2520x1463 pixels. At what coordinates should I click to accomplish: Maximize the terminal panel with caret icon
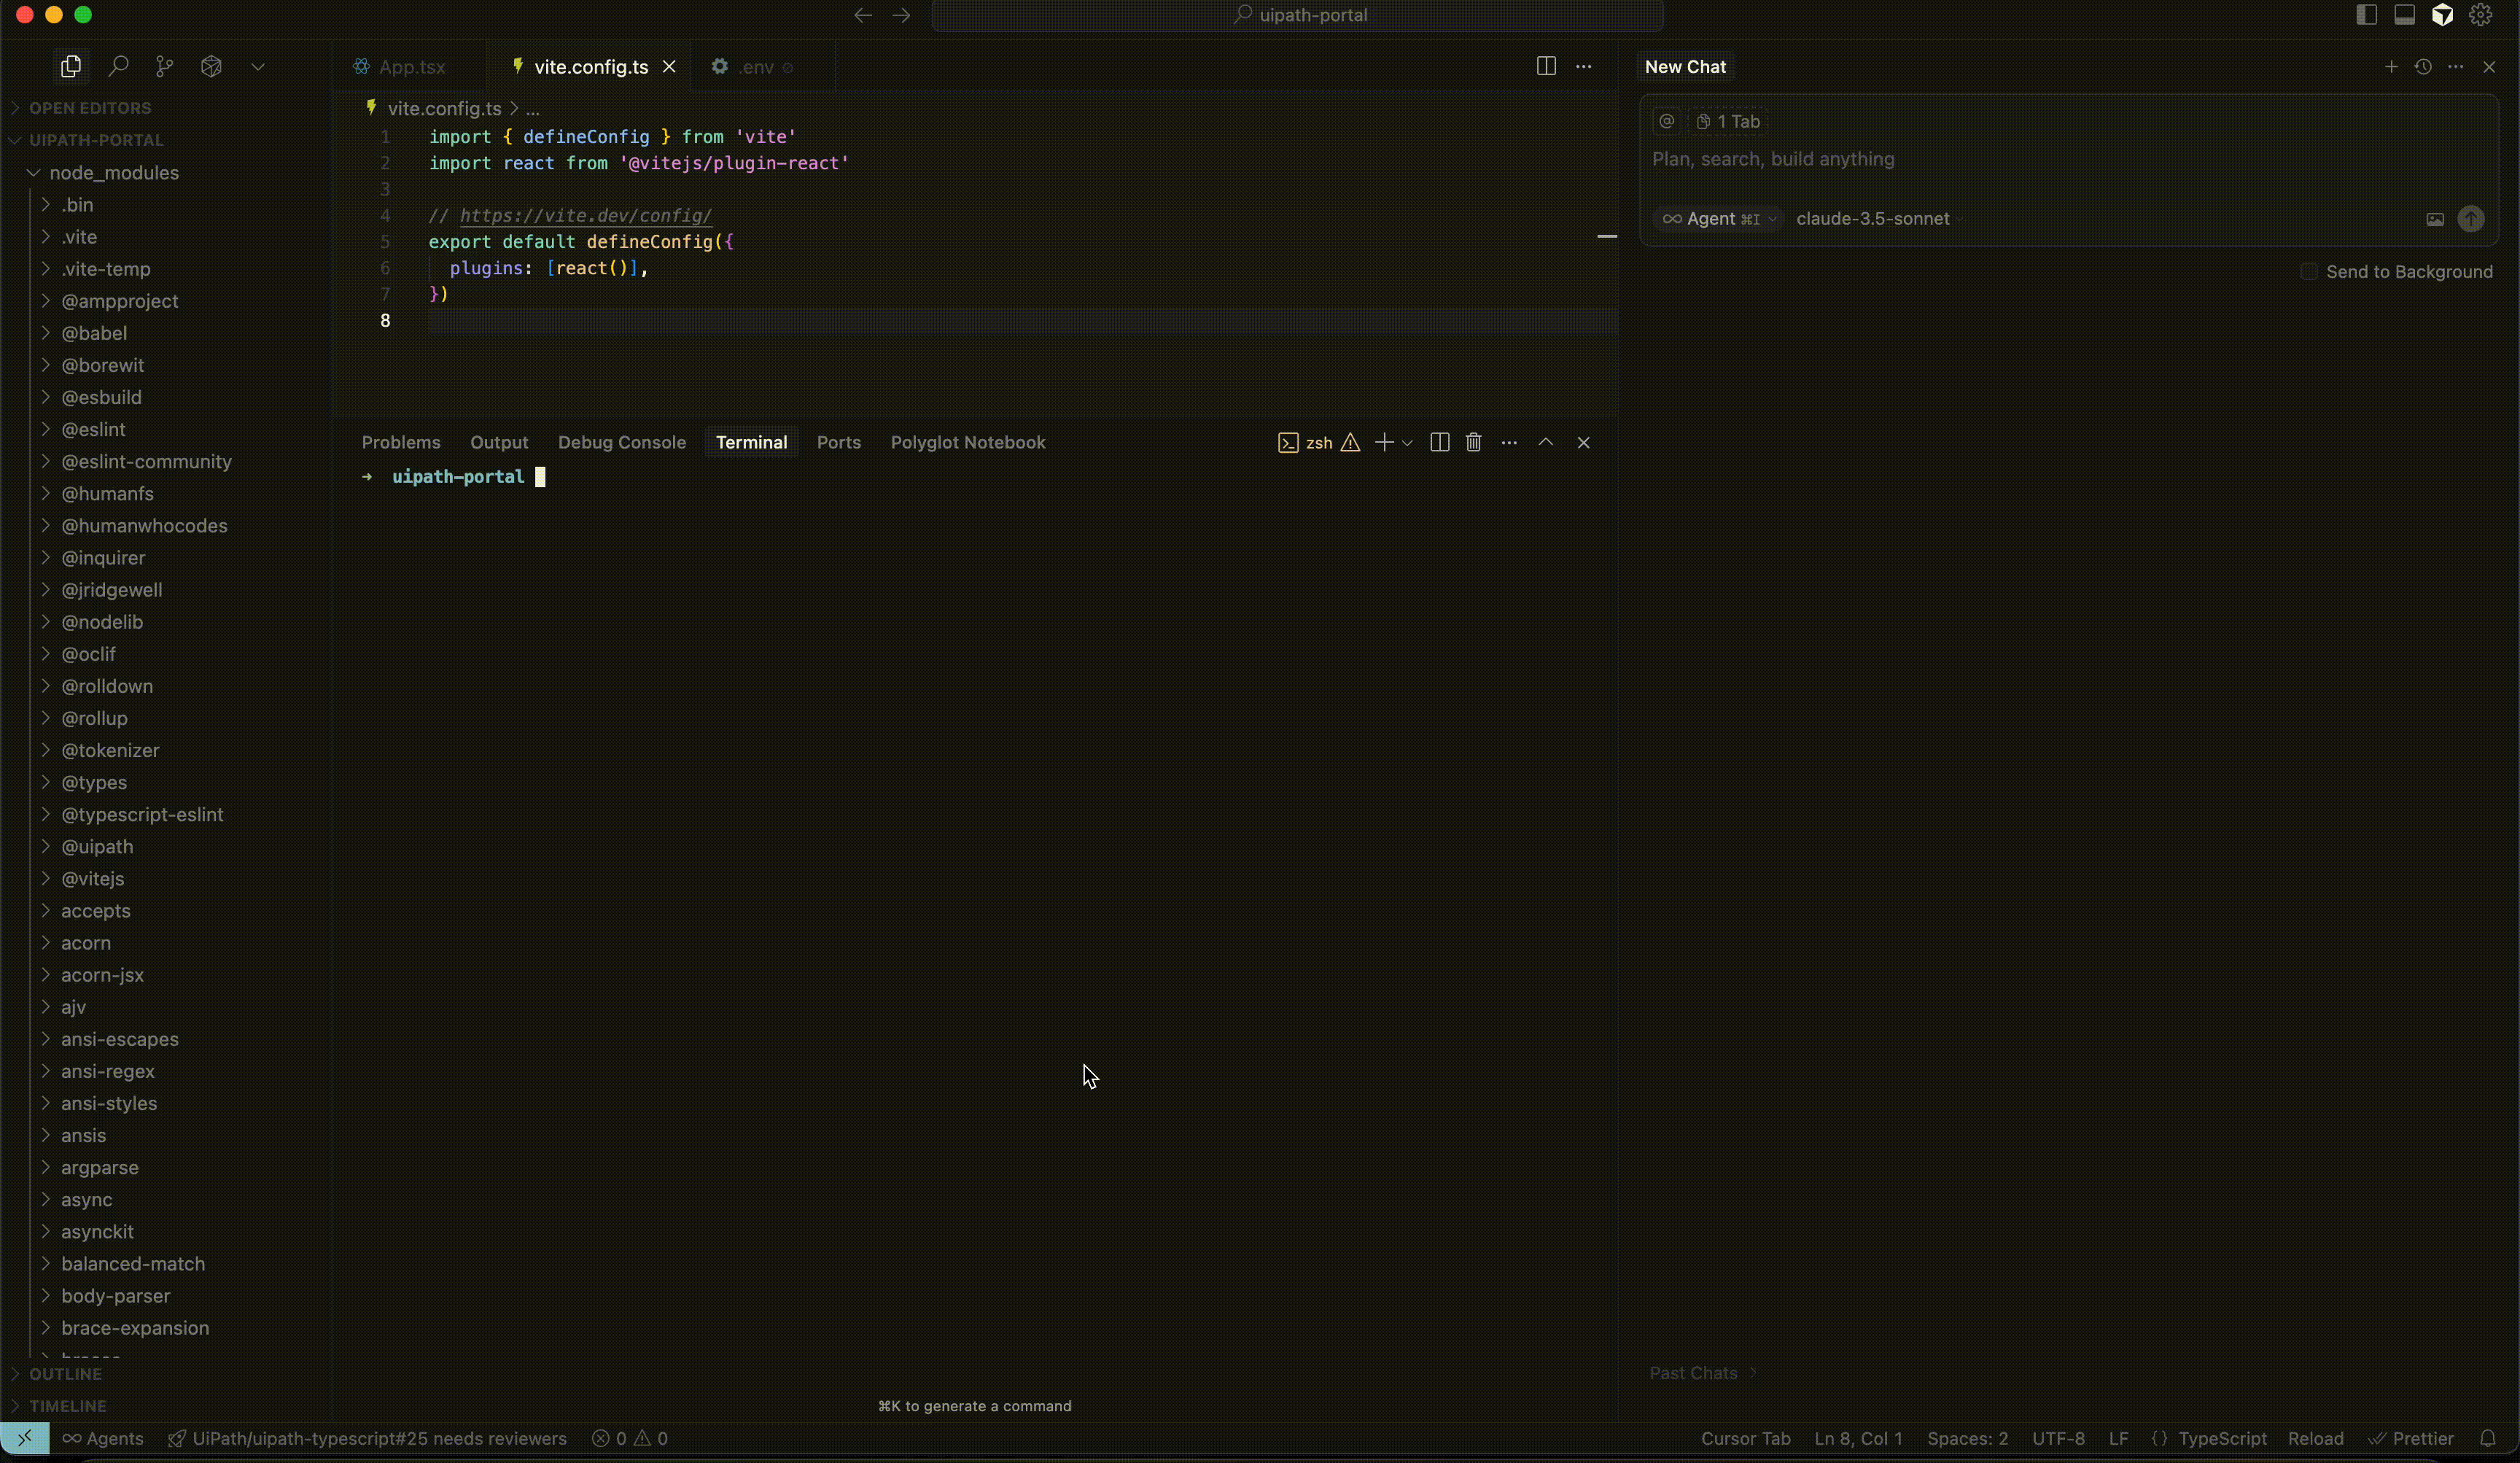pos(1545,442)
